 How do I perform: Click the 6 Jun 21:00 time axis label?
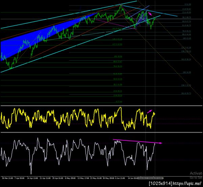(120, 178)
